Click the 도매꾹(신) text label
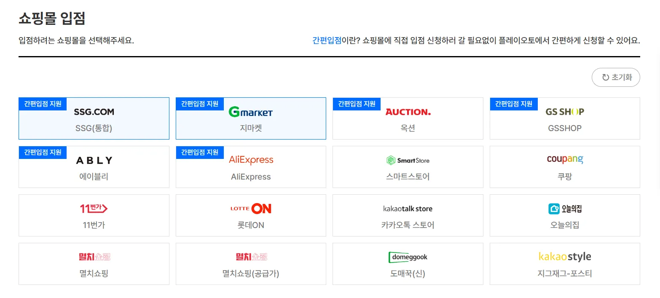 point(408,274)
